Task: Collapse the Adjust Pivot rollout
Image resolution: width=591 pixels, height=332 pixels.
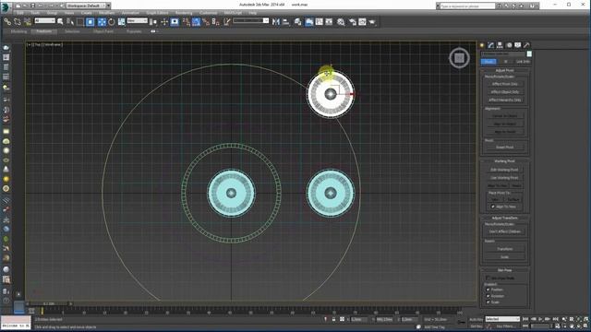Action: [505, 70]
